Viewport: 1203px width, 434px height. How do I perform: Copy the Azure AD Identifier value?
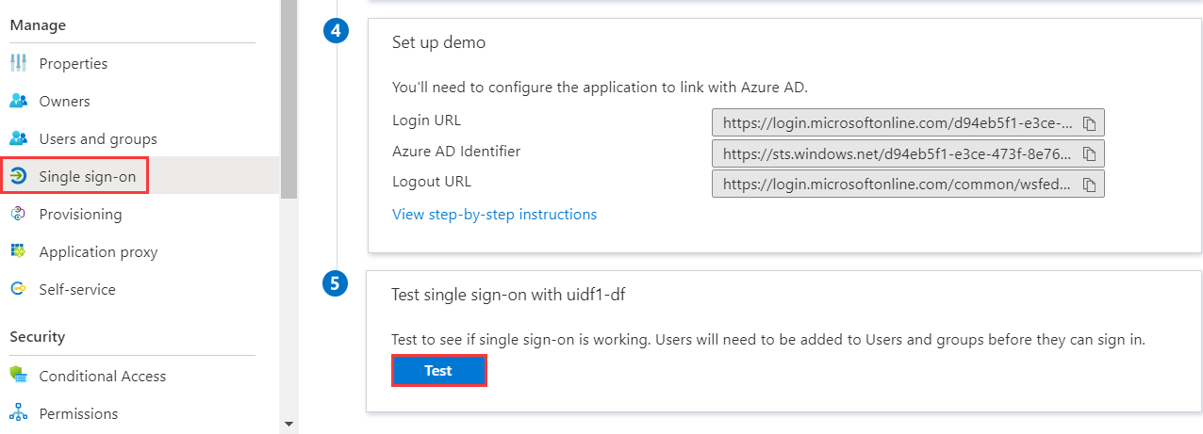click(x=1089, y=153)
